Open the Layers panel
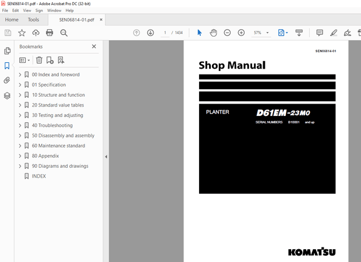This screenshot has width=361, height=262. 7,95
